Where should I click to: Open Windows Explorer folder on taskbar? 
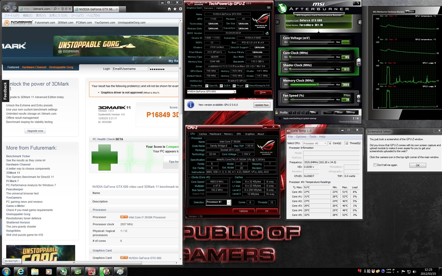tap(35, 272)
